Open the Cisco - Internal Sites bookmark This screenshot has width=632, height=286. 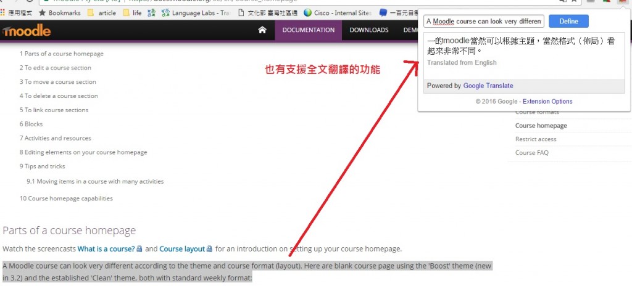click(338, 13)
